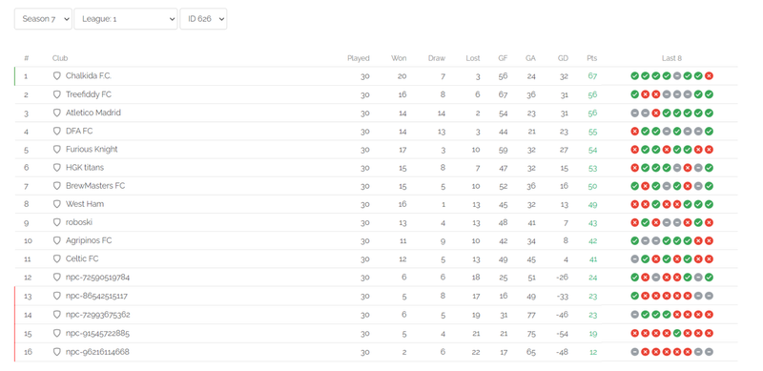The width and height of the screenshot is (763, 371).
Task: Open the Furious Knight club page
Action: tap(92, 149)
